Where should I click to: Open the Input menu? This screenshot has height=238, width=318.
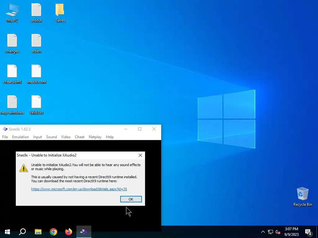(x=38, y=137)
